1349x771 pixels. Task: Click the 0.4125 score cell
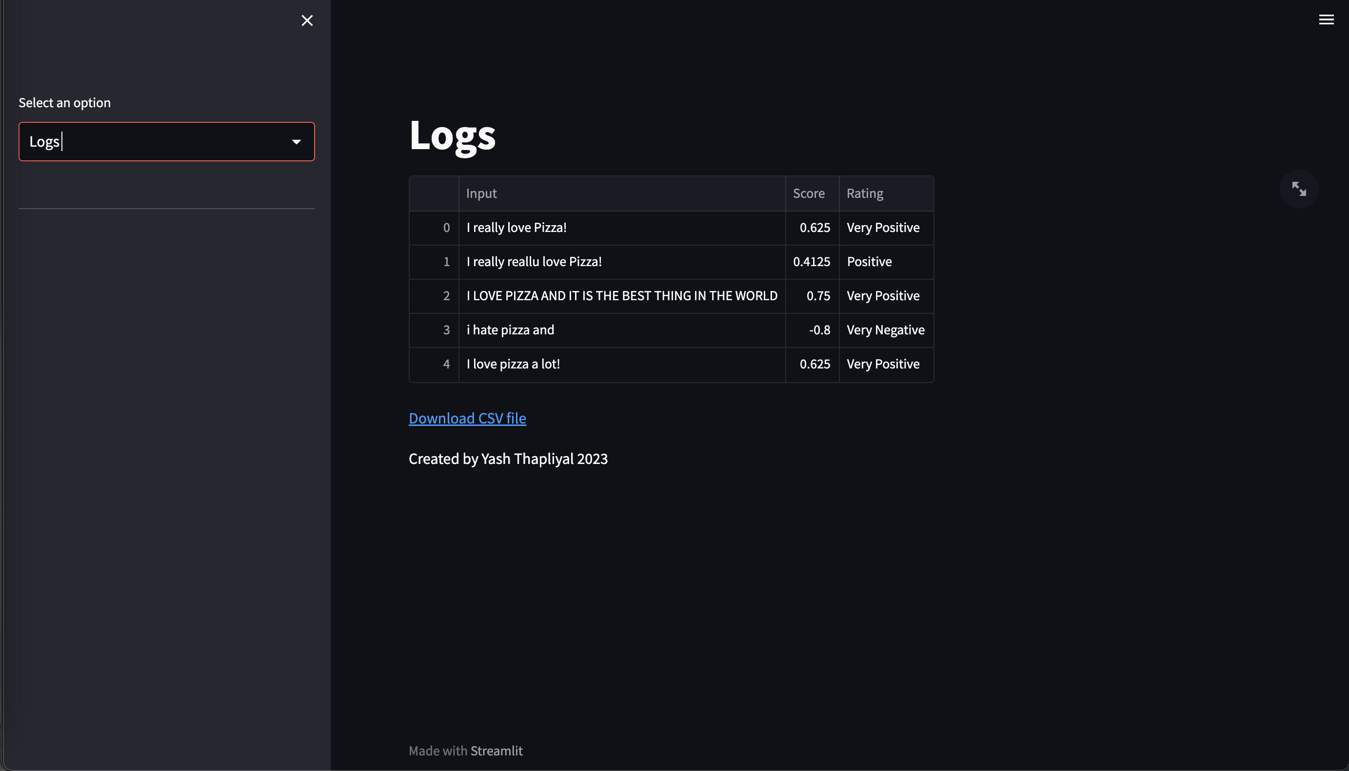click(811, 262)
